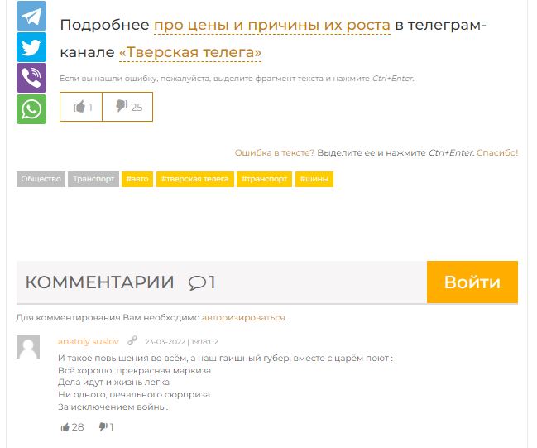Open the #авто hashtag
Image resolution: width=537 pixels, height=448 pixels.
click(x=137, y=179)
